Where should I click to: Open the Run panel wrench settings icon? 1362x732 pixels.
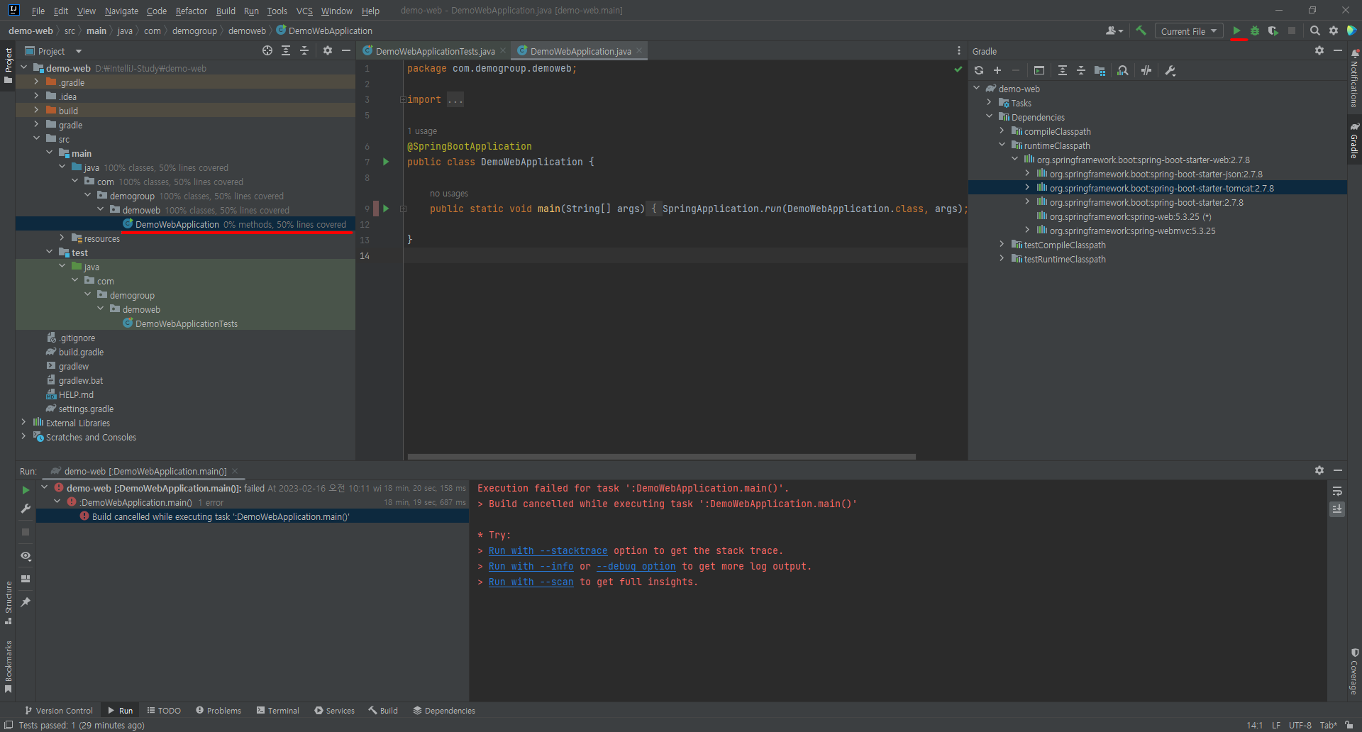[x=26, y=509]
